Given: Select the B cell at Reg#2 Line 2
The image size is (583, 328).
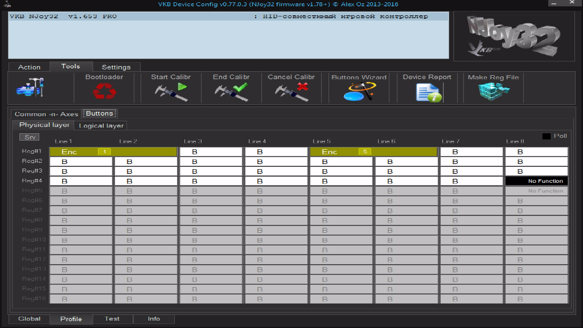Looking at the screenshot, I should pos(146,161).
